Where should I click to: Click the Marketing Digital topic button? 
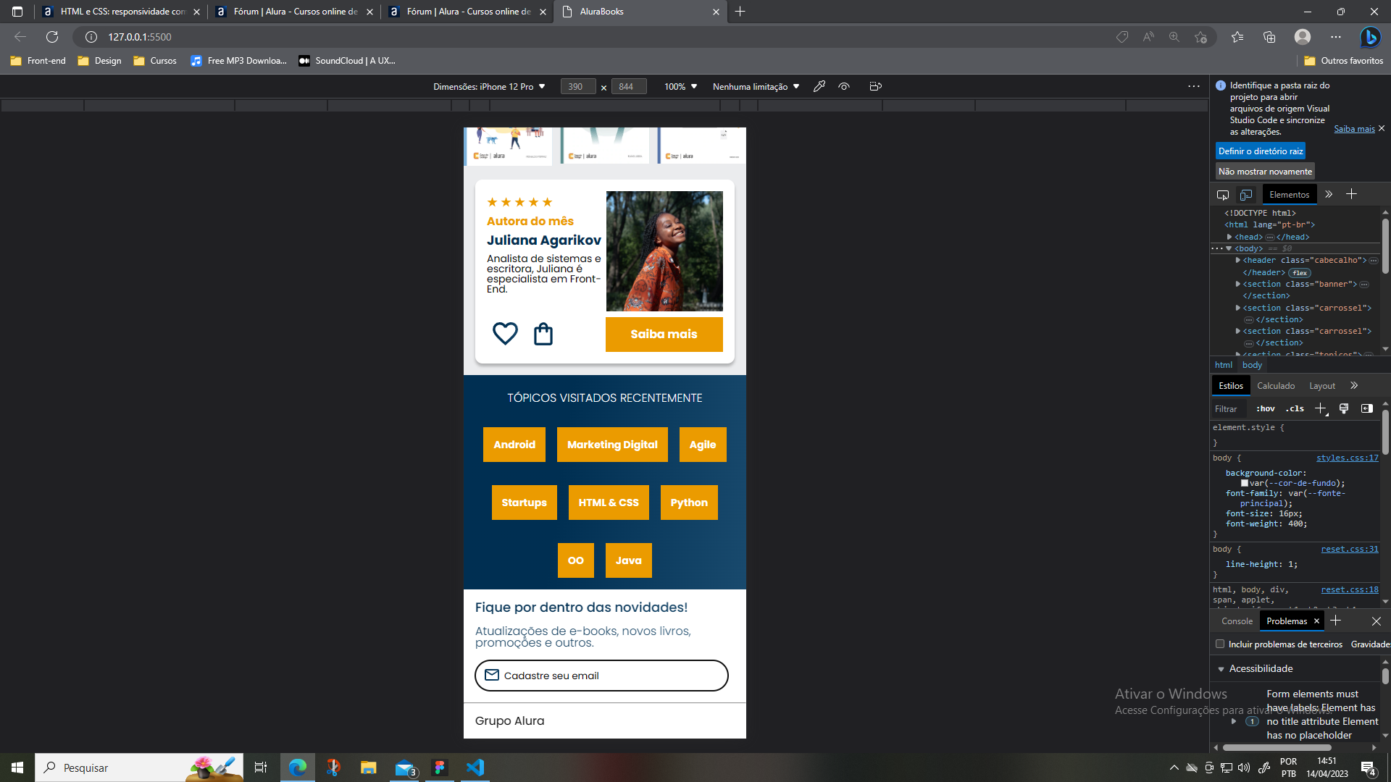point(612,445)
